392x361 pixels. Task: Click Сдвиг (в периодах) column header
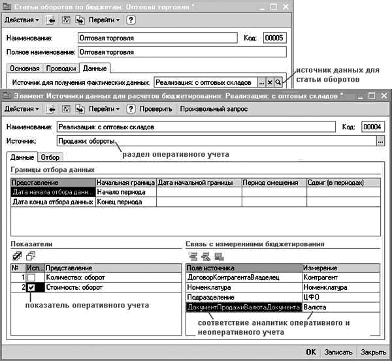[344, 183]
